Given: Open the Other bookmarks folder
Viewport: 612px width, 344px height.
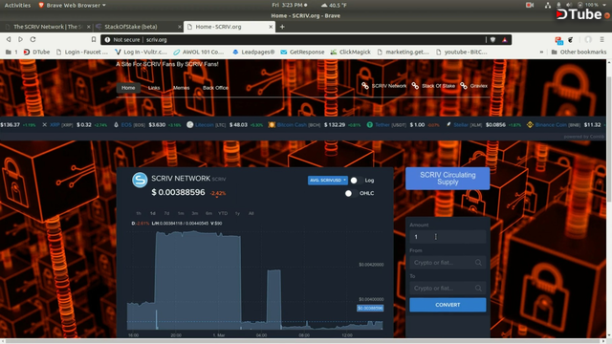Looking at the screenshot, I should (579, 52).
